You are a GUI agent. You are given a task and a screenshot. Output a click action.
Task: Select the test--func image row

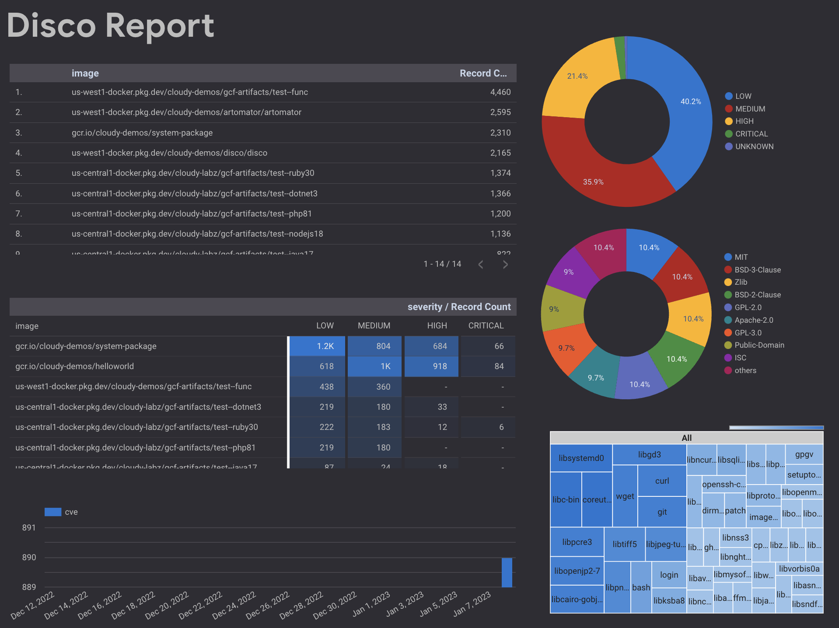coord(263,92)
